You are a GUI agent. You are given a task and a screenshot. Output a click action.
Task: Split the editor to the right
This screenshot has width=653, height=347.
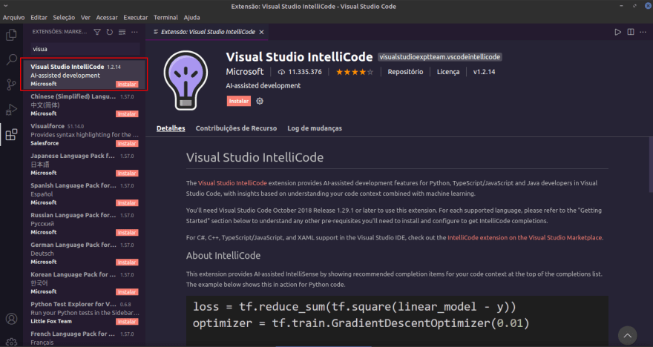[631, 32]
